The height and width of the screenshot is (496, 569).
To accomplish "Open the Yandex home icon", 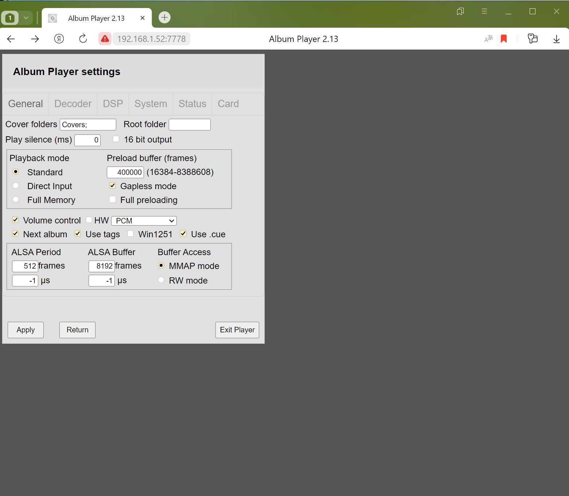I will 59,39.
